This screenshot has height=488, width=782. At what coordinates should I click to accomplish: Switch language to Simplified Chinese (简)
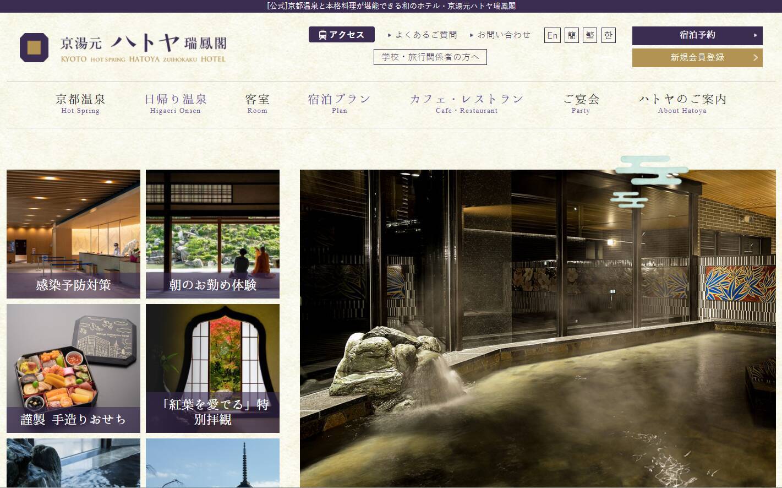572,35
